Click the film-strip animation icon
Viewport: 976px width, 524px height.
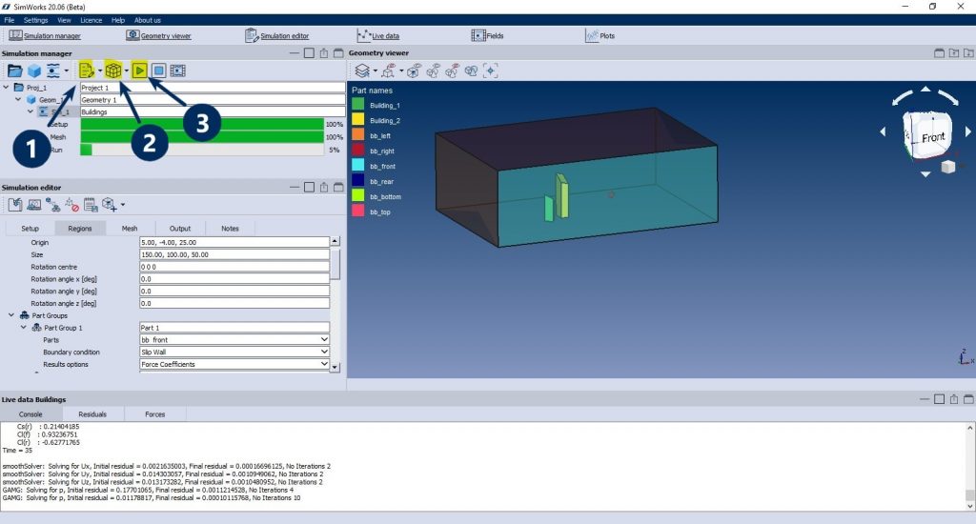pyautogui.click(x=178, y=71)
